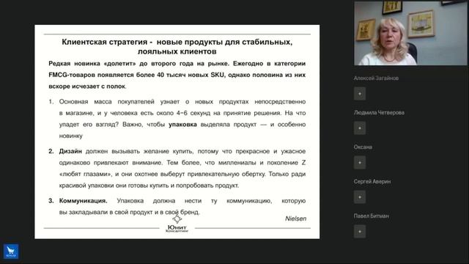Screen dimensions: 469x264
Task: Click the plus button under Оксана
Action: coord(360,163)
